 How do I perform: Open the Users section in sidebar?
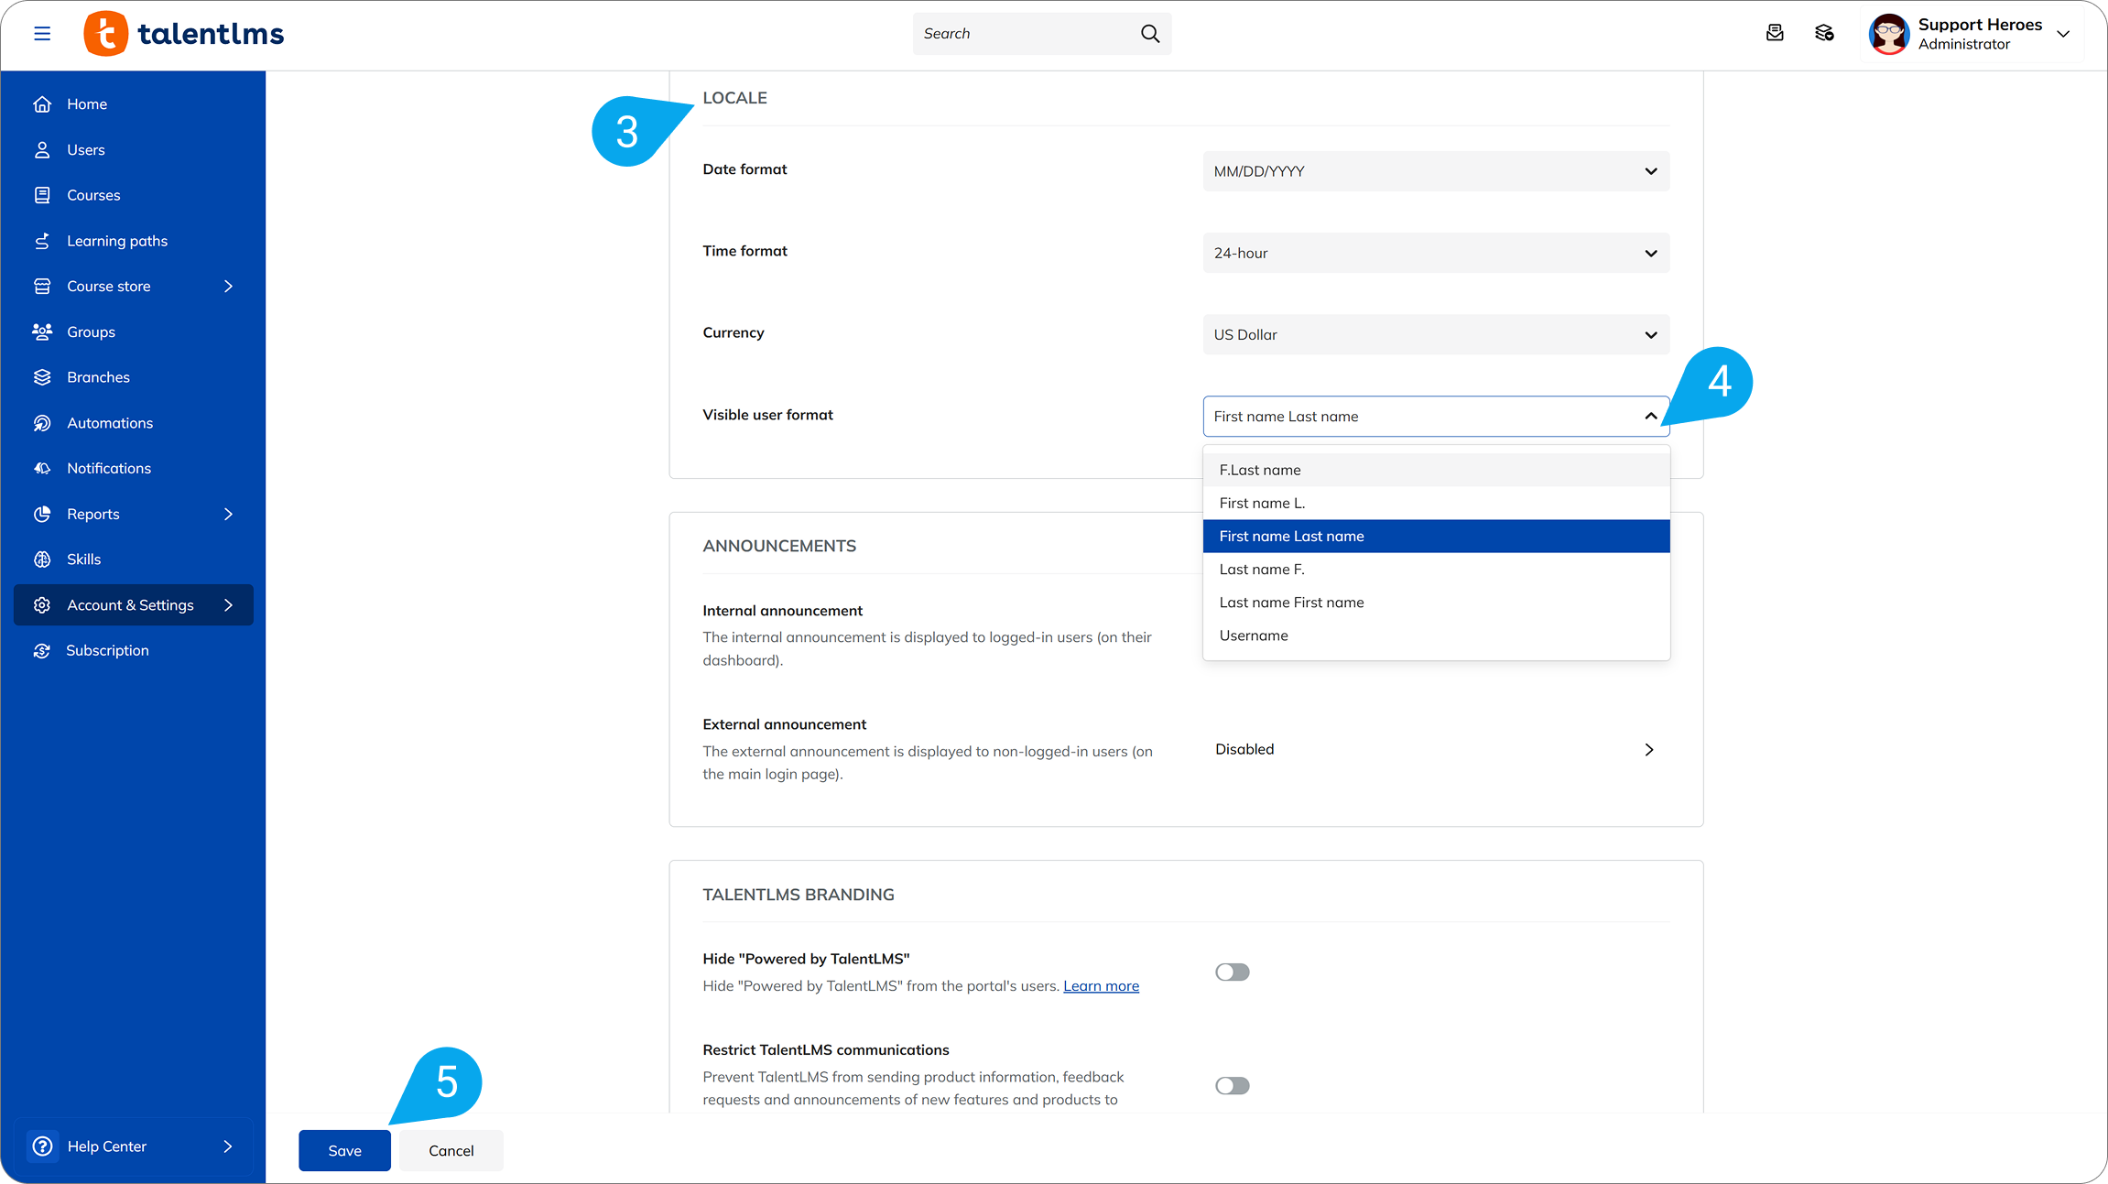click(85, 149)
